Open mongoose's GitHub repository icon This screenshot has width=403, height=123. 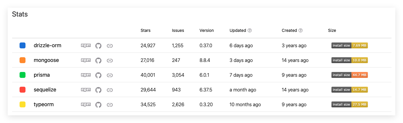(x=98, y=60)
